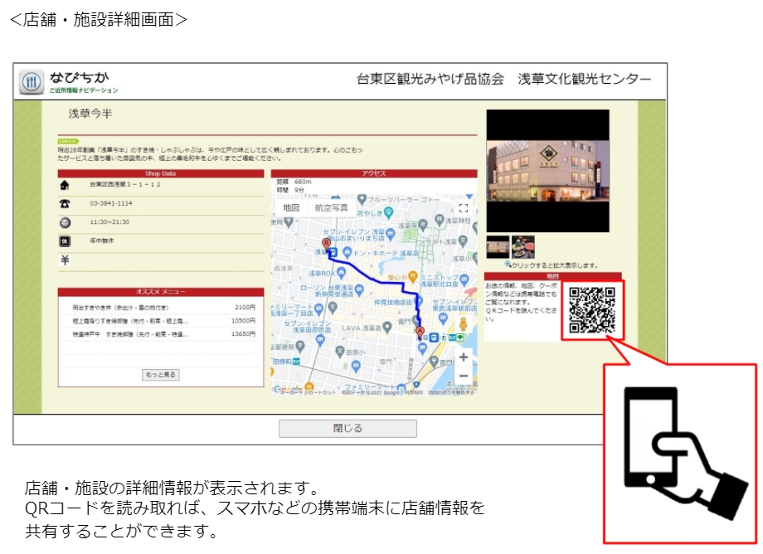763x554 pixels.
Task: Click the 年中無休 text
Action: point(102,241)
